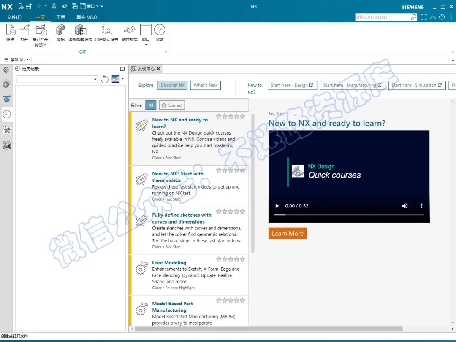Click the Open (打开) file icon

[x=24, y=30]
